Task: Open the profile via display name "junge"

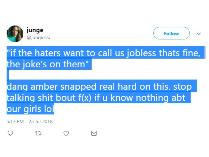Action: (35, 30)
